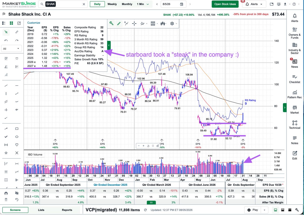Select the parallel channel lines tool
304x215 pixels.
pyautogui.click(x=6, y=102)
